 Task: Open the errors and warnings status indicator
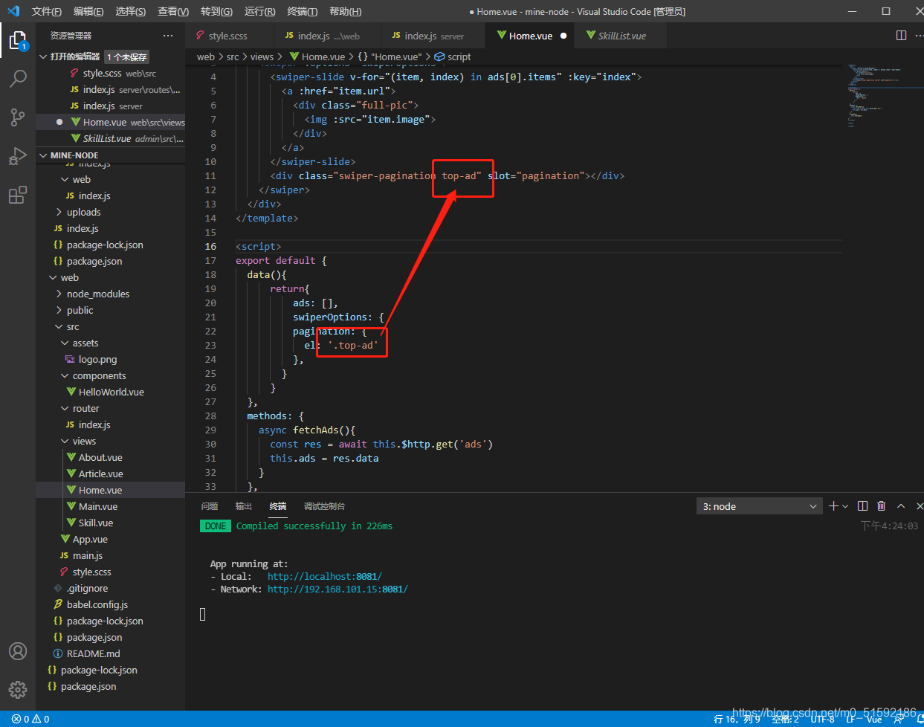(30, 719)
